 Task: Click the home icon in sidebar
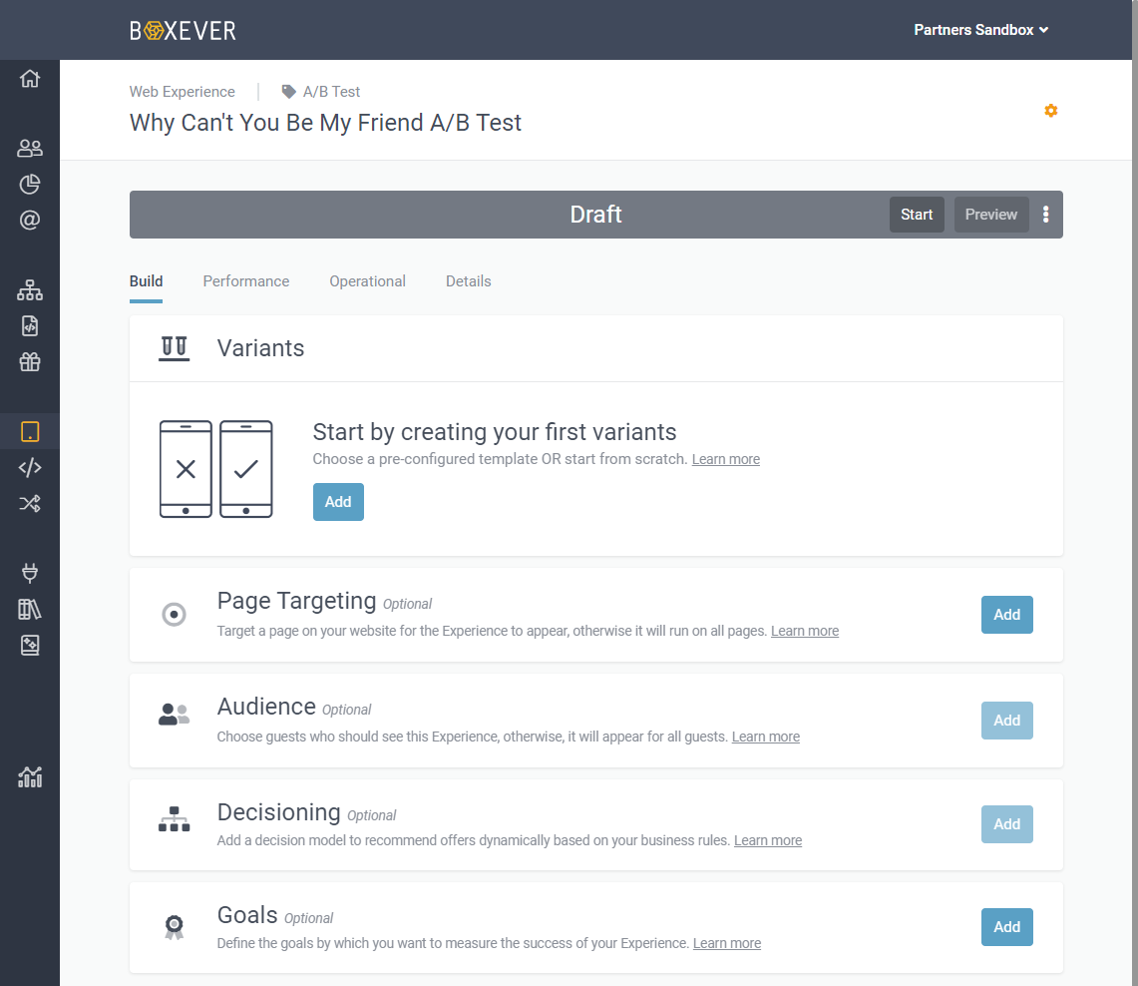click(x=30, y=79)
